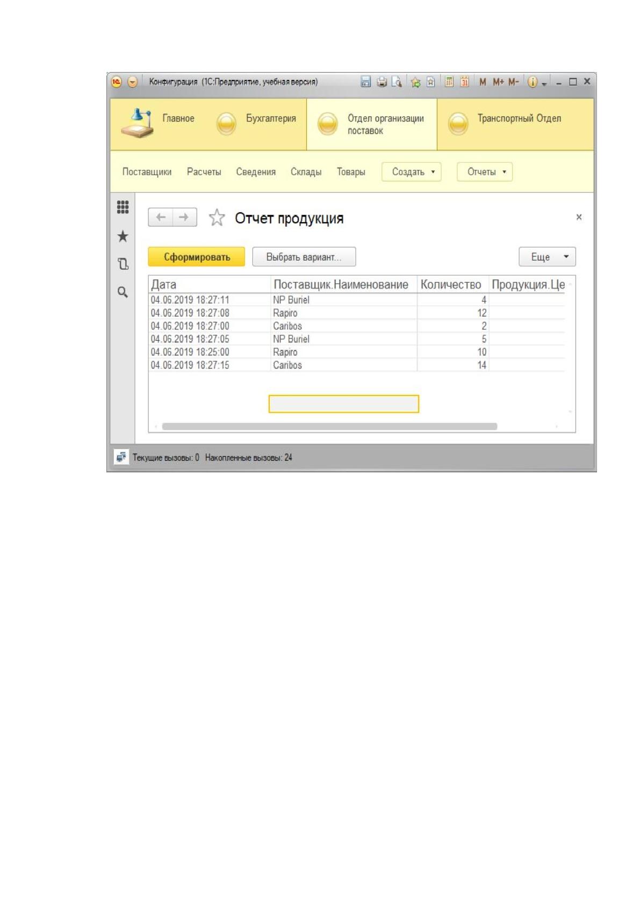640x905 pixels.
Task: Open the calendar icon in the title bar
Action: pyautogui.click(x=465, y=82)
